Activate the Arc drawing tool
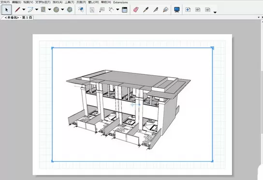Image resolution: width=263 pixels, height=180 pixels. pyautogui.click(x=30, y=10)
